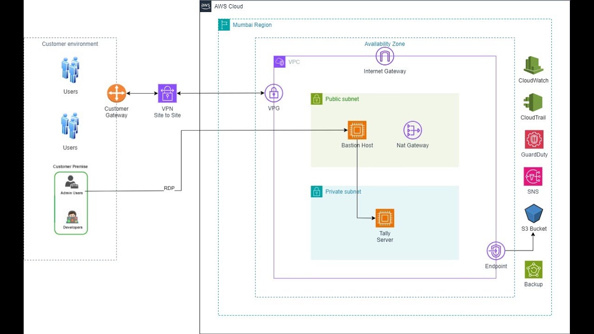This screenshot has height=334, width=594.
Task: Select the Mumbai Region flag icon
Action: coord(224,25)
